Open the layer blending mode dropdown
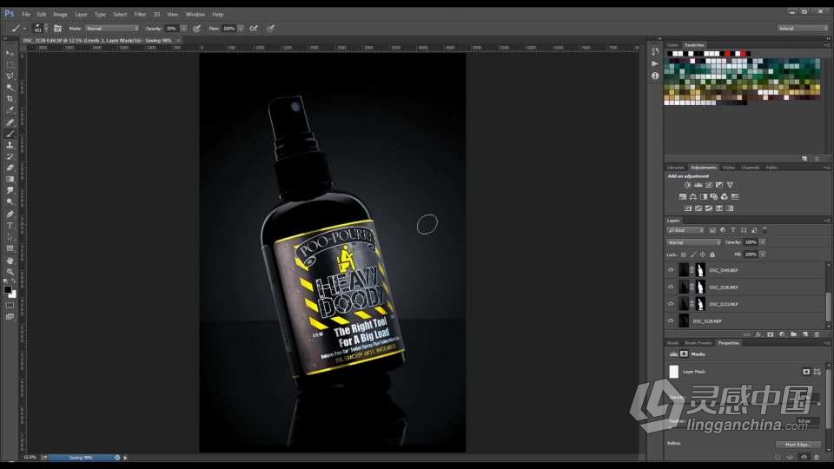The height and width of the screenshot is (469, 834). click(x=693, y=242)
